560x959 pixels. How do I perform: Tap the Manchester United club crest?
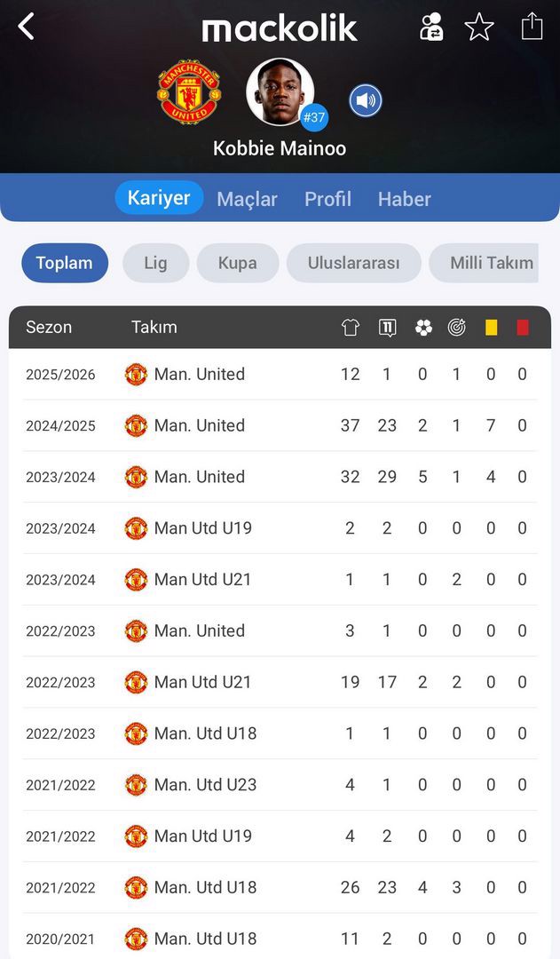click(x=189, y=92)
